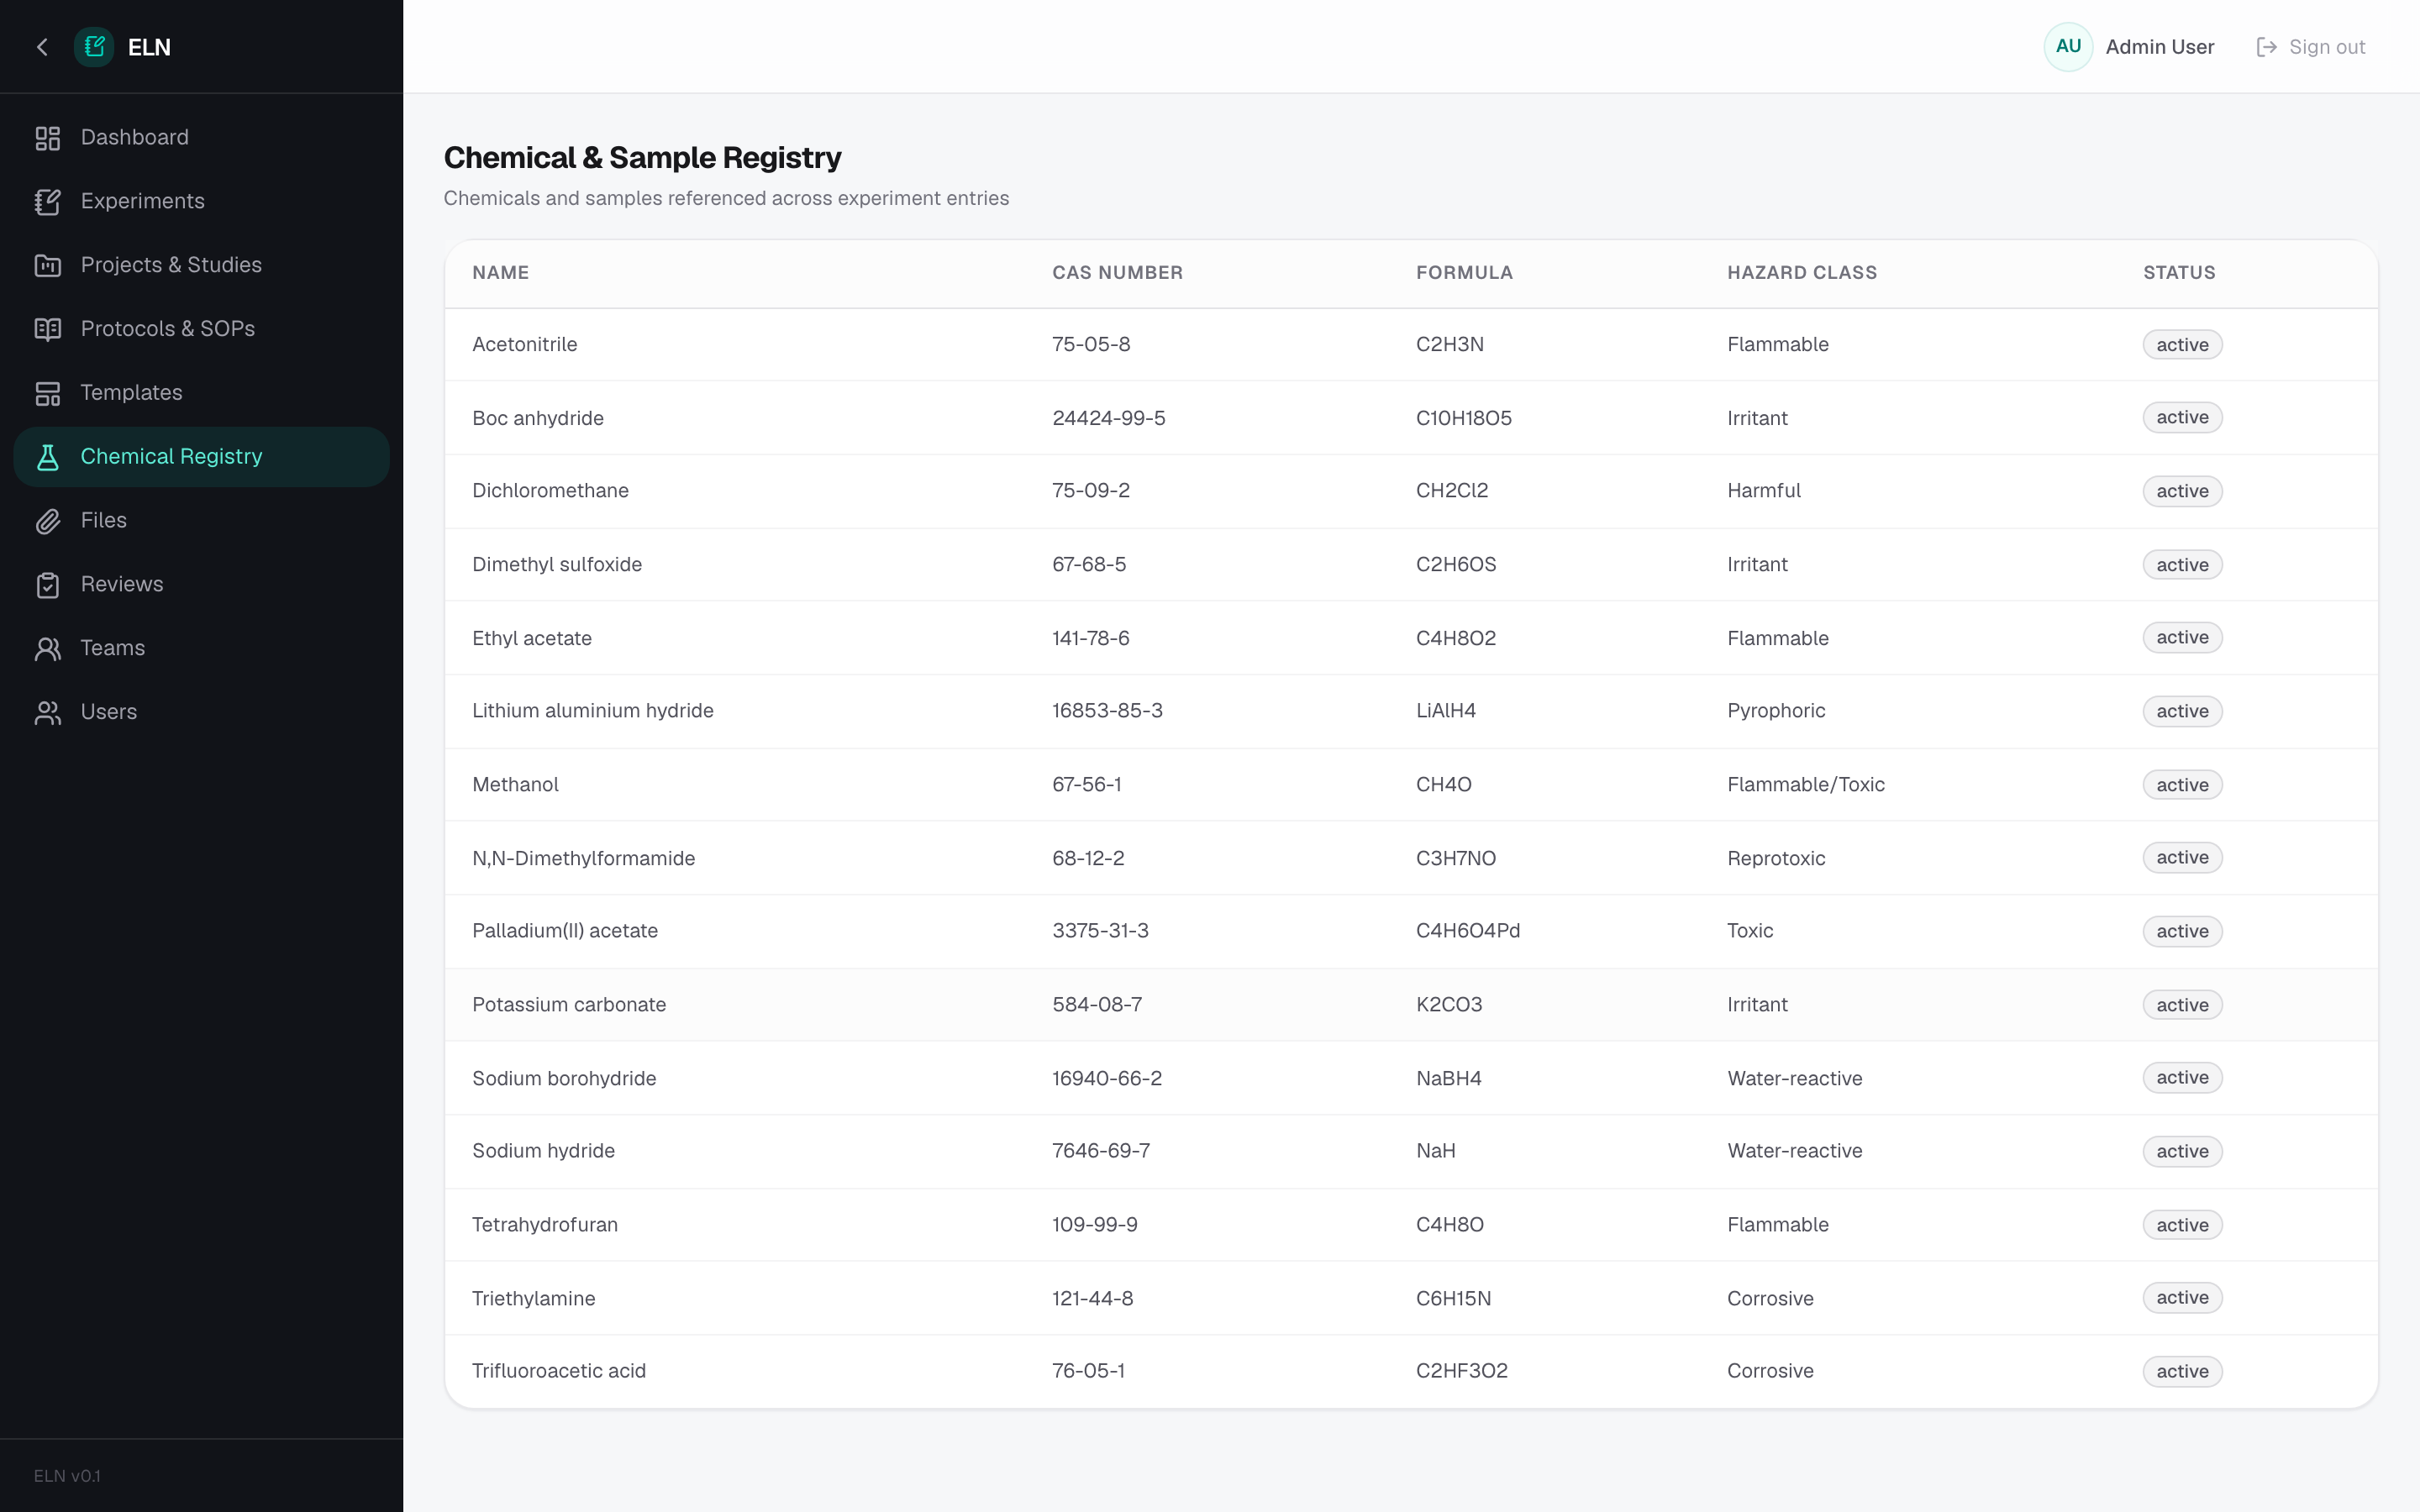Go to Reviews label in sidebar

pyautogui.click(x=122, y=585)
